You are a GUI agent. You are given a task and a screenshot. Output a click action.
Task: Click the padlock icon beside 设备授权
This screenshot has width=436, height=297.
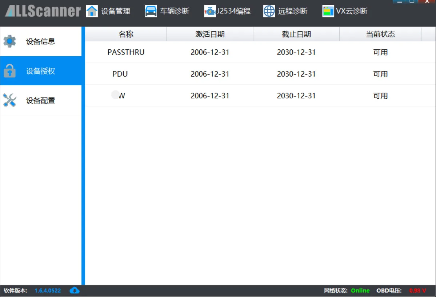tap(10, 71)
